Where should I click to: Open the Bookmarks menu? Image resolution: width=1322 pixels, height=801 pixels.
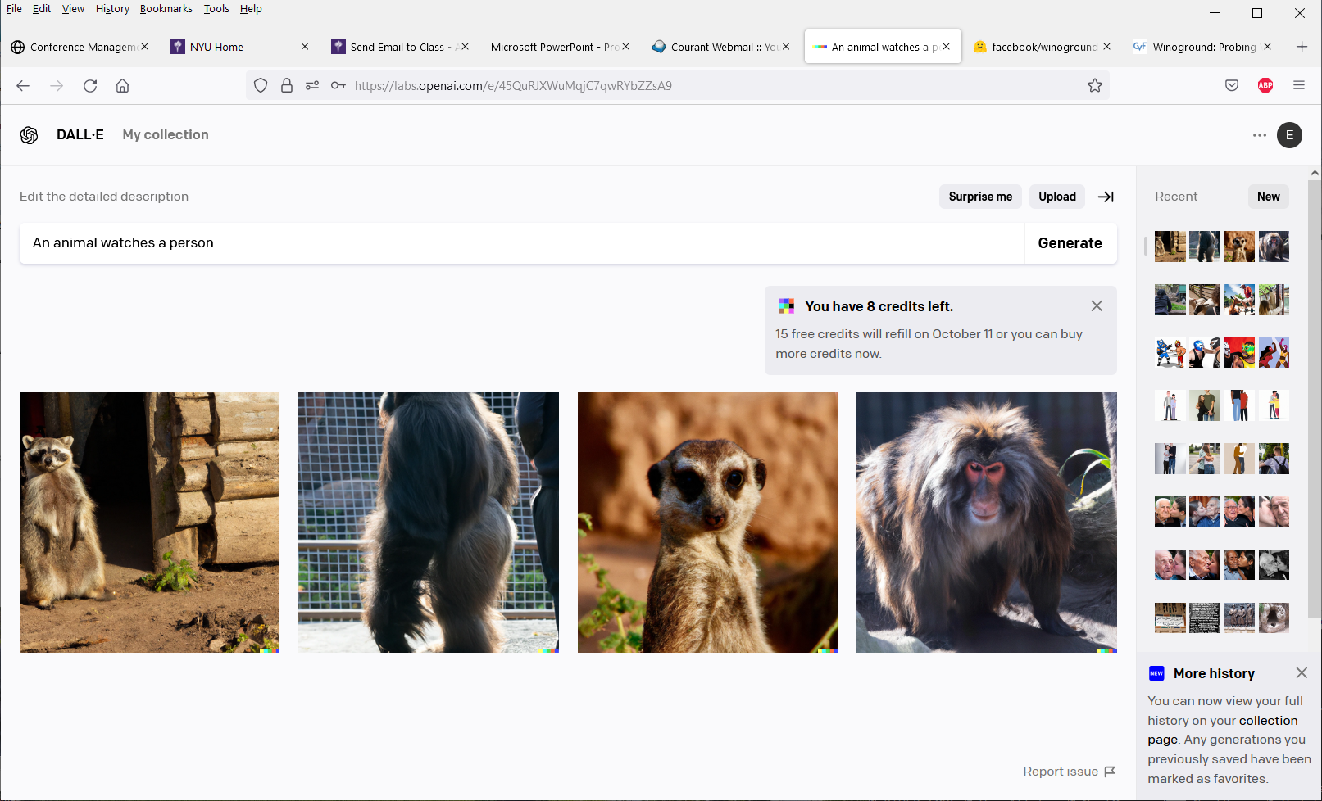click(166, 9)
